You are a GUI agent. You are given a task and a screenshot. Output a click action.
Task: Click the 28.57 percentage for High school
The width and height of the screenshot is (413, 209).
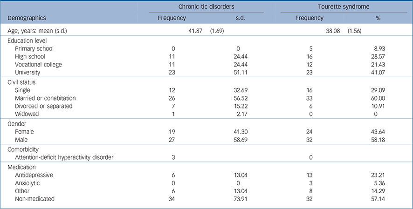(x=378, y=56)
